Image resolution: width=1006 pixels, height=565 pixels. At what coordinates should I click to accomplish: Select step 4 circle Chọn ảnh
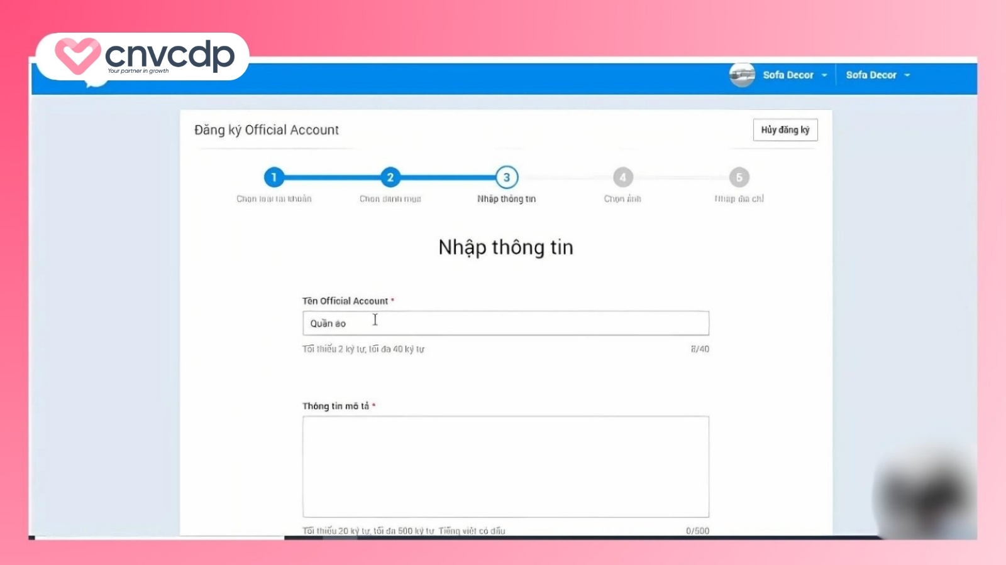coord(622,178)
